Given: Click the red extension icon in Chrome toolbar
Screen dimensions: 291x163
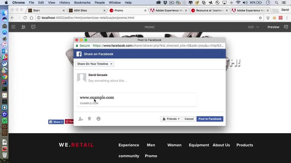Looking at the screenshot, I should [x=281, y=18].
